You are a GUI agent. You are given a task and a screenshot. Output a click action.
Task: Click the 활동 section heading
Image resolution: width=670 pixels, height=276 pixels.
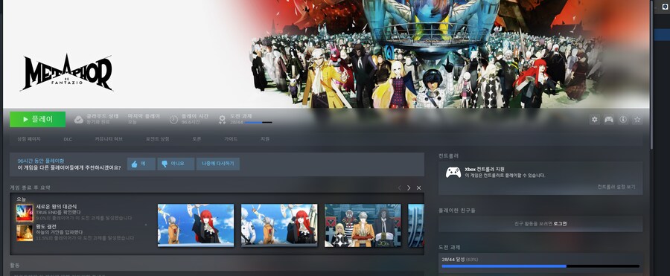tap(15, 266)
